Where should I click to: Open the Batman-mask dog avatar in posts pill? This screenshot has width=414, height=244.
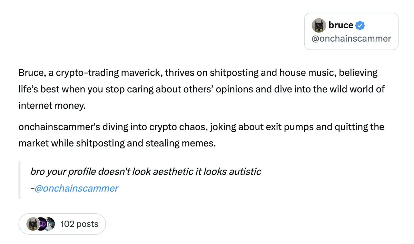click(32, 224)
